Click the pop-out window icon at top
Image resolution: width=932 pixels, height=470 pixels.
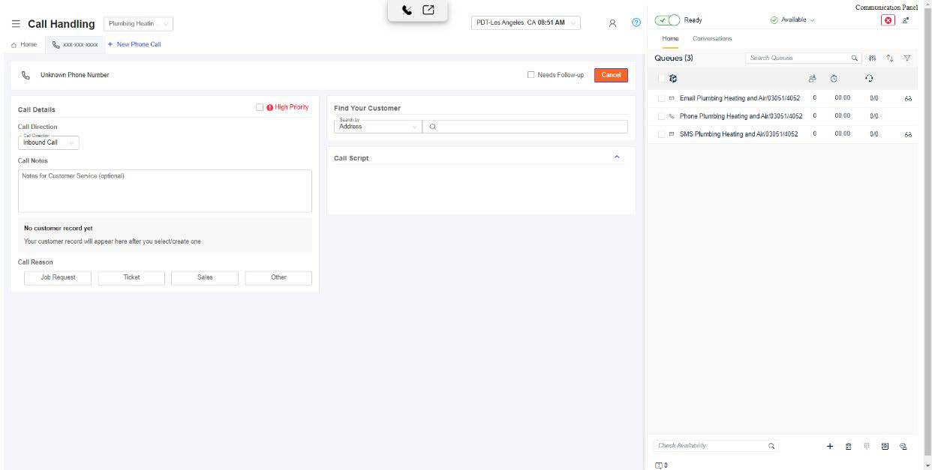tap(428, 10)
